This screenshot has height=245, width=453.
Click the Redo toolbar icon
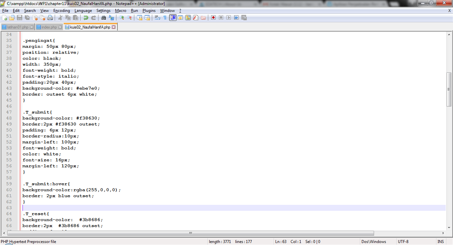click(x=94, y=18)
